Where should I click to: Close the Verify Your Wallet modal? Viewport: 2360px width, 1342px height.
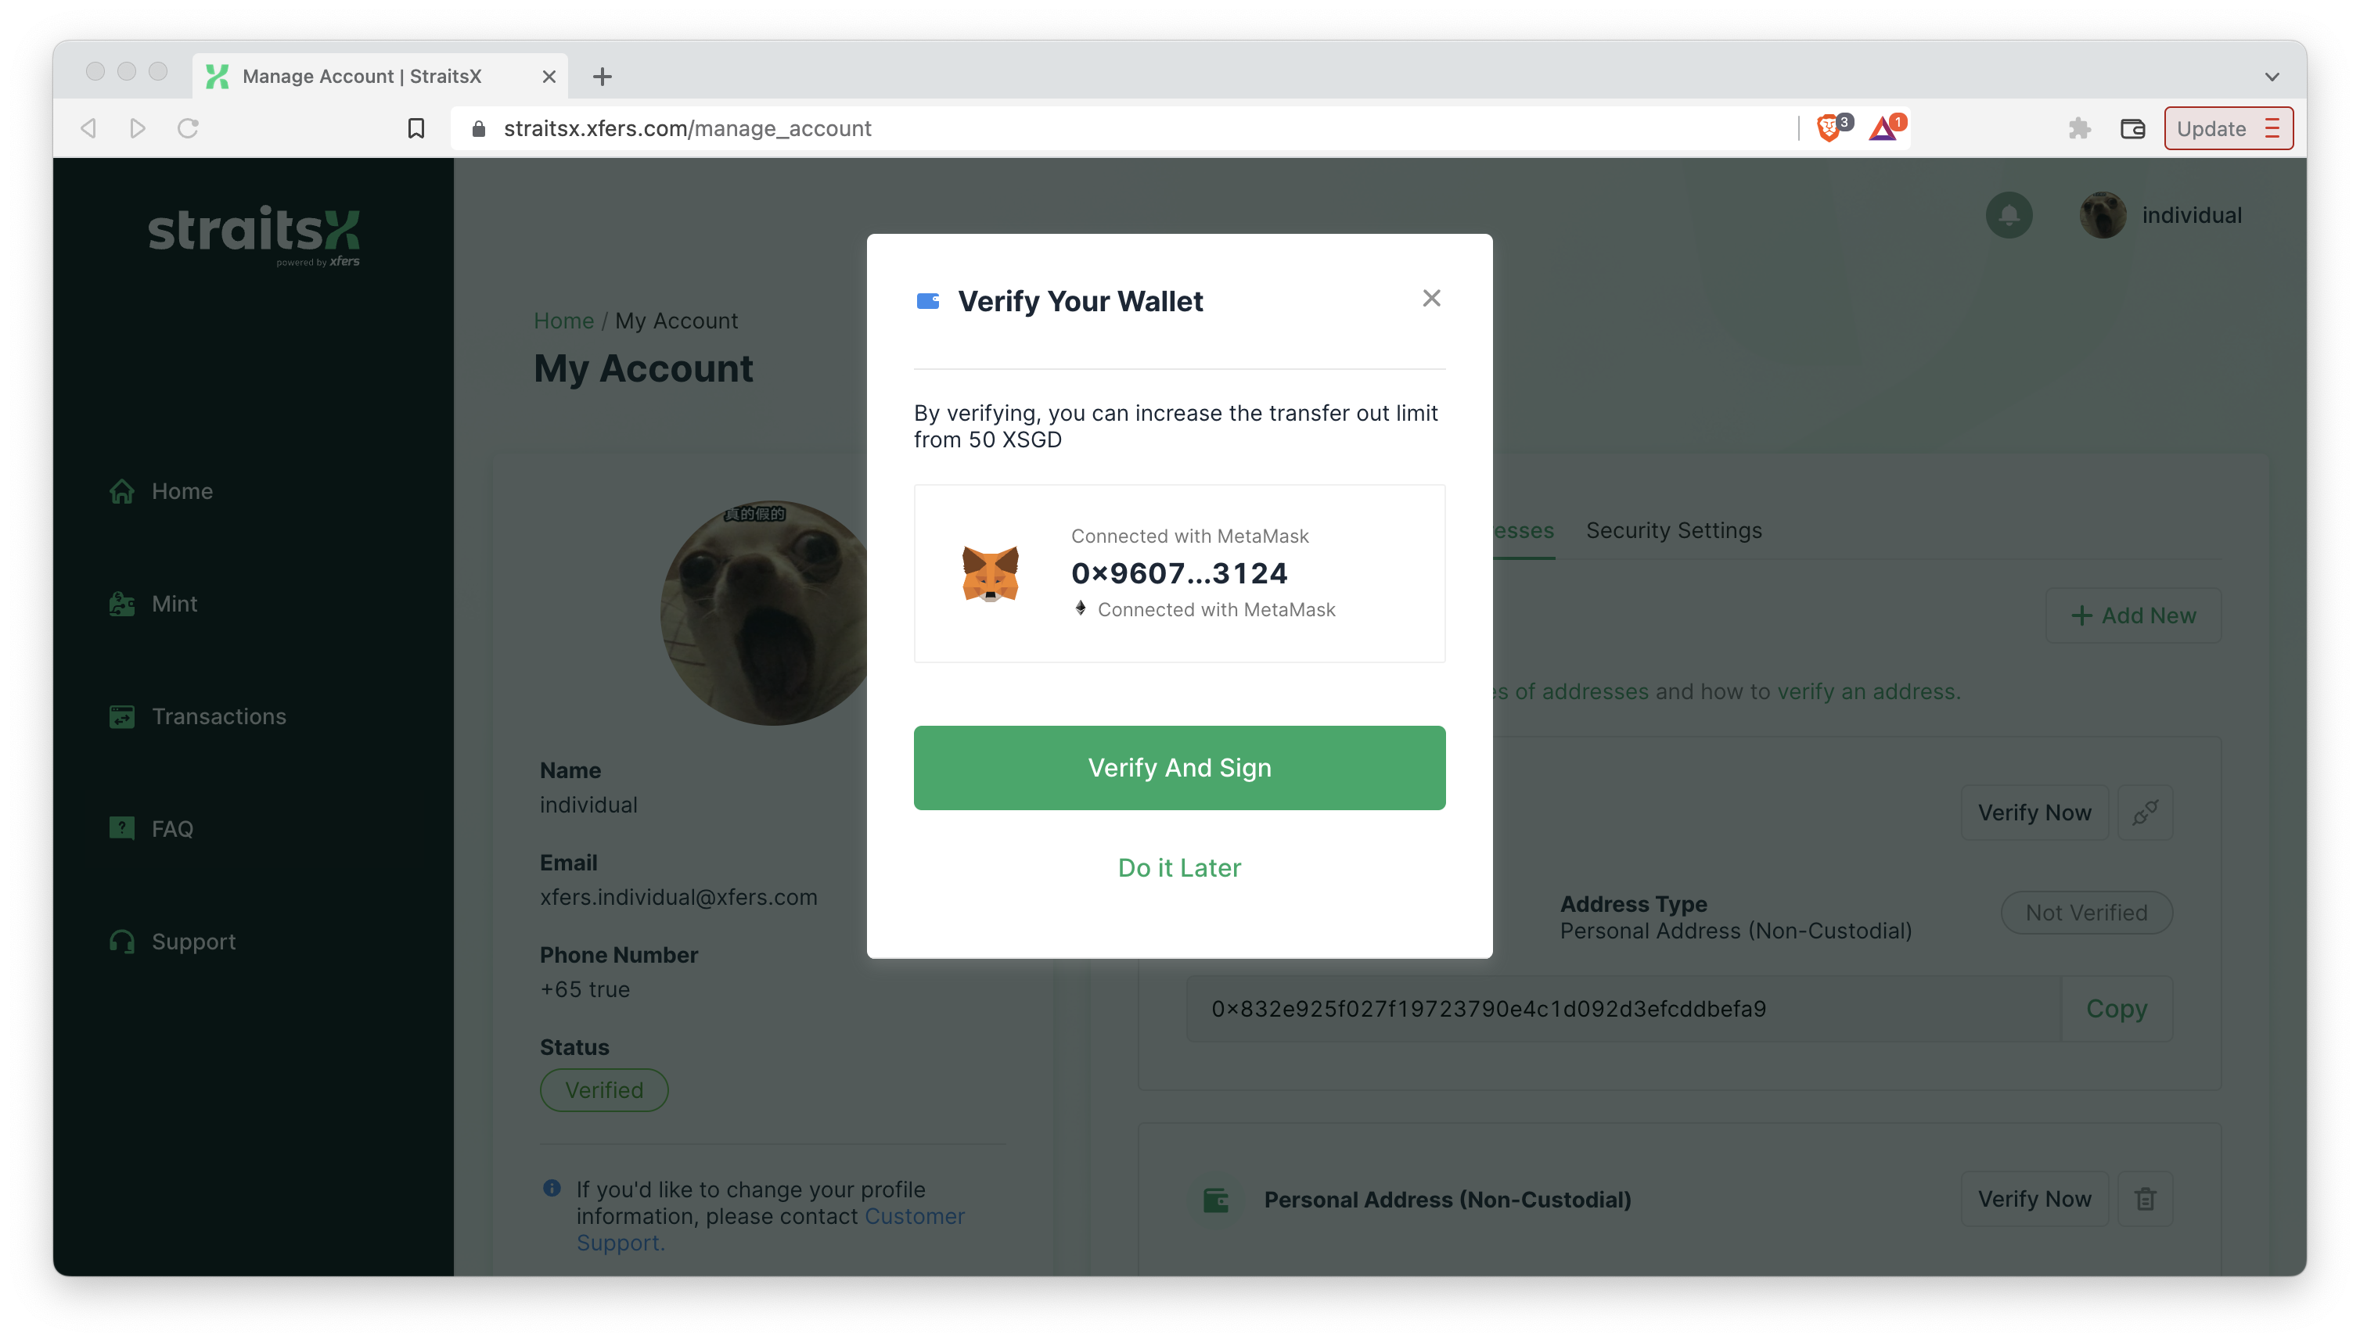tap(1431, 296)
